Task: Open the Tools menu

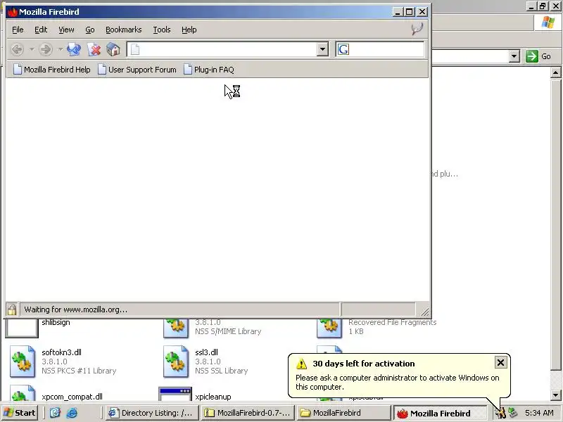Action: [x=162, y=30]
